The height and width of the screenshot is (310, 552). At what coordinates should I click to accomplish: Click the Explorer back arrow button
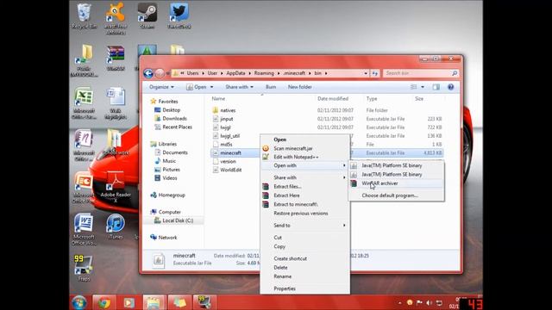148,73
